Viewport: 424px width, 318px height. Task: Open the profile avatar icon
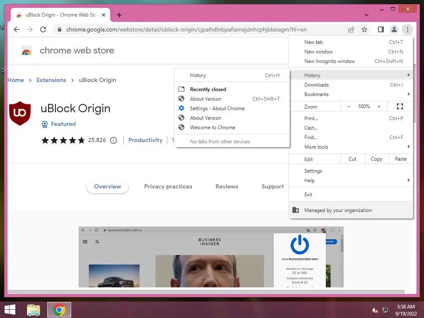(x=394, y=29)
